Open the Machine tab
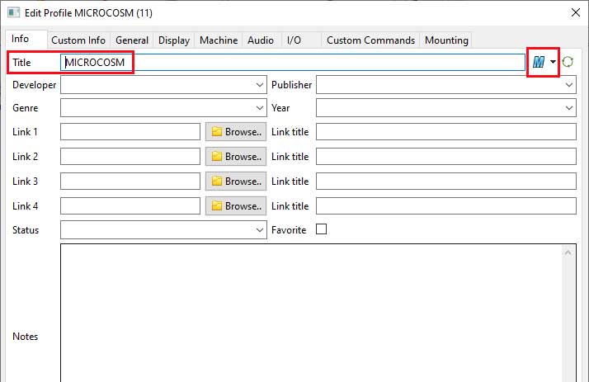The width and height of the screenshot is (589, 382). tap(219, 40)
